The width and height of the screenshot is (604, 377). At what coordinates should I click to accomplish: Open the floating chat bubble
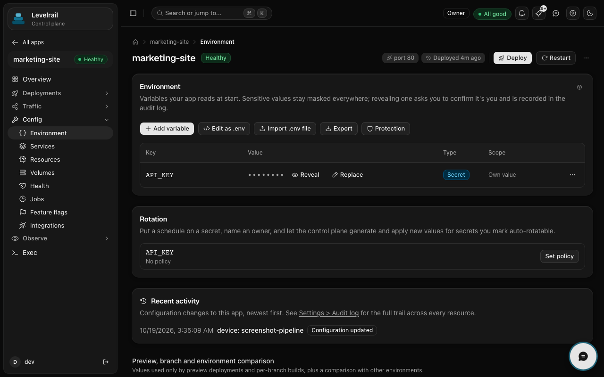583,356
